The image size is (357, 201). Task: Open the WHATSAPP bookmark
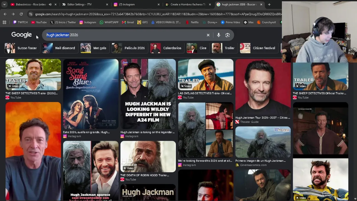(109, 22)
